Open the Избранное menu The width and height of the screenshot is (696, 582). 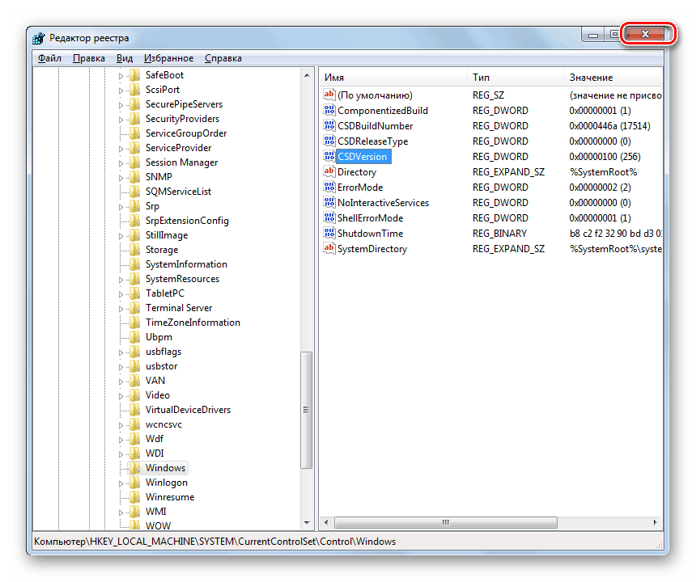(x=168, y=58)
